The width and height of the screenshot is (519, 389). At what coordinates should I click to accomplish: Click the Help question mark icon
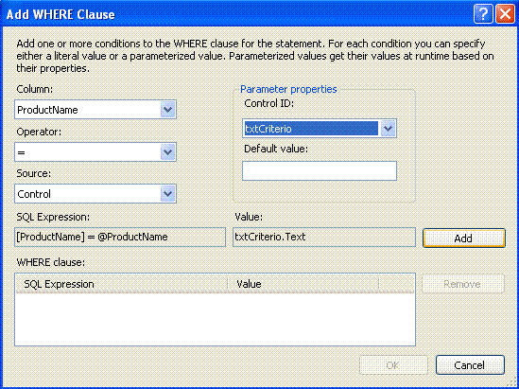[483, 14]
